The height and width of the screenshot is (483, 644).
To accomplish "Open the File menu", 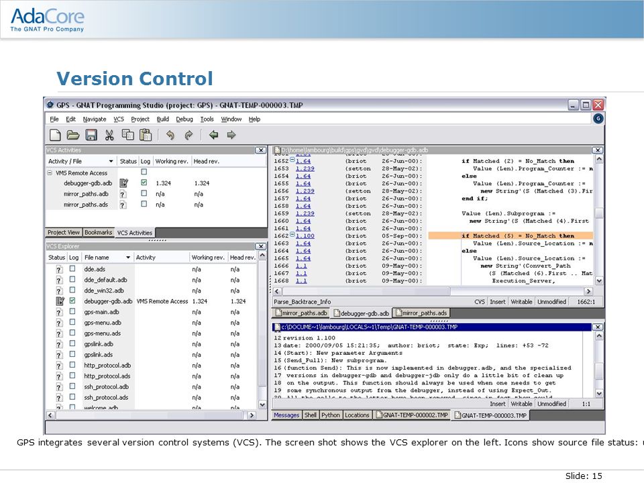I will (54, 119).
